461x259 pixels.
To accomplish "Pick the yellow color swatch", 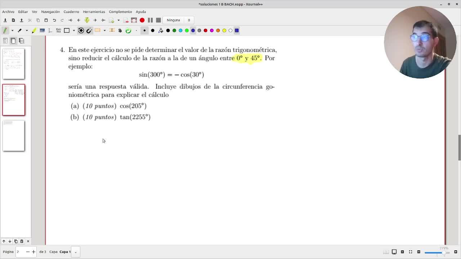I will pos(224,31).
